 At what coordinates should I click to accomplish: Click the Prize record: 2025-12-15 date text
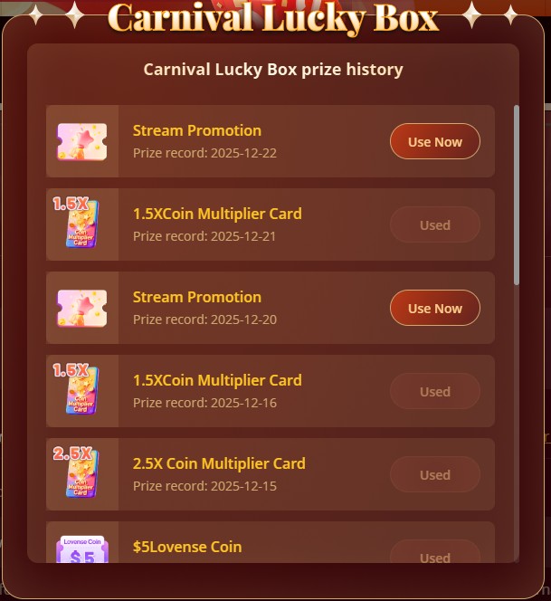click(x=204, y=486)
